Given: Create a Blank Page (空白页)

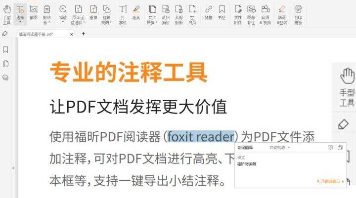Looking at the screenshot, I should click(192, 14).
